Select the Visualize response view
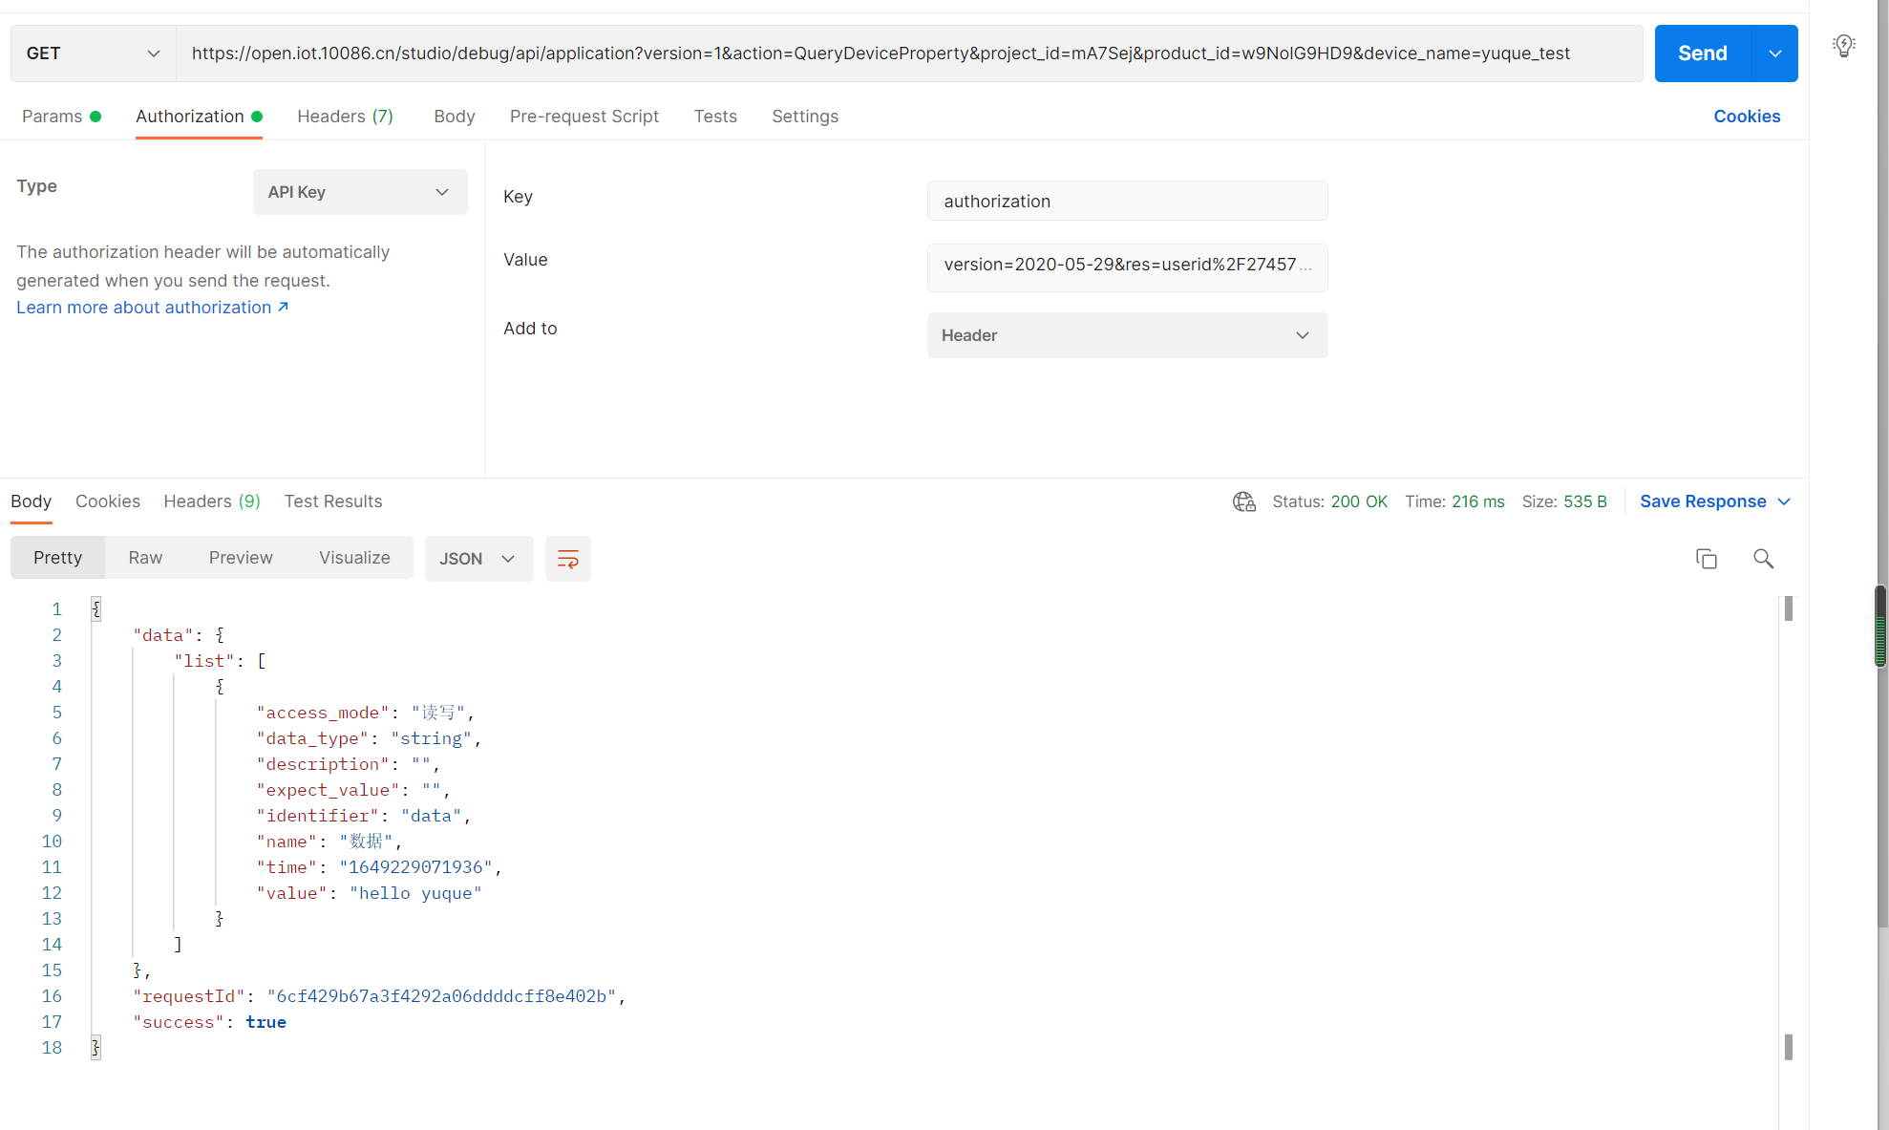Viewport: 1889px width, 1130px height. coord(354,558)
